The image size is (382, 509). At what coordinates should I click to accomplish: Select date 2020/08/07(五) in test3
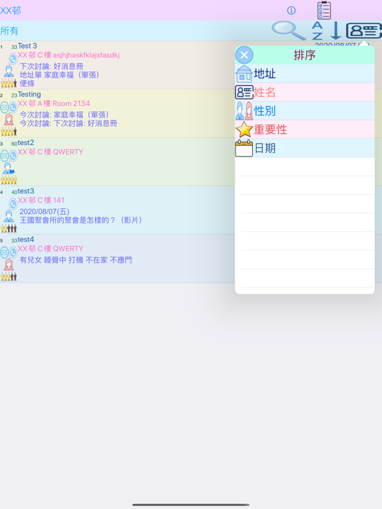pos(44,211)
